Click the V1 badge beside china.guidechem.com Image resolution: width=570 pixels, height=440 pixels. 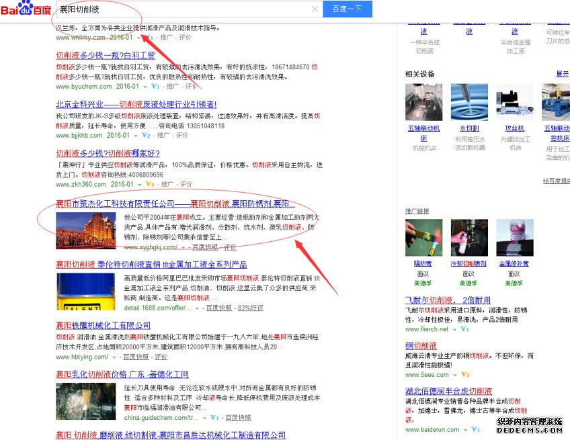(x=214, y=417)
